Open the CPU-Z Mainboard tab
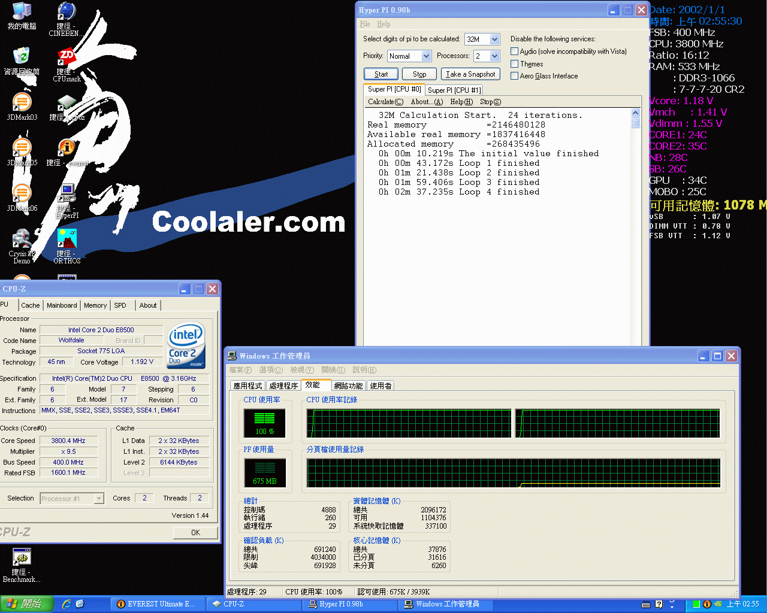767x613 pixels. (x=62, y=305)
